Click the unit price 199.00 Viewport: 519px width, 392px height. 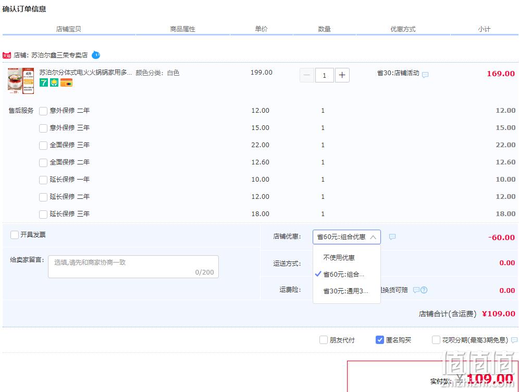pyautogui.click(x=261, y=73)
